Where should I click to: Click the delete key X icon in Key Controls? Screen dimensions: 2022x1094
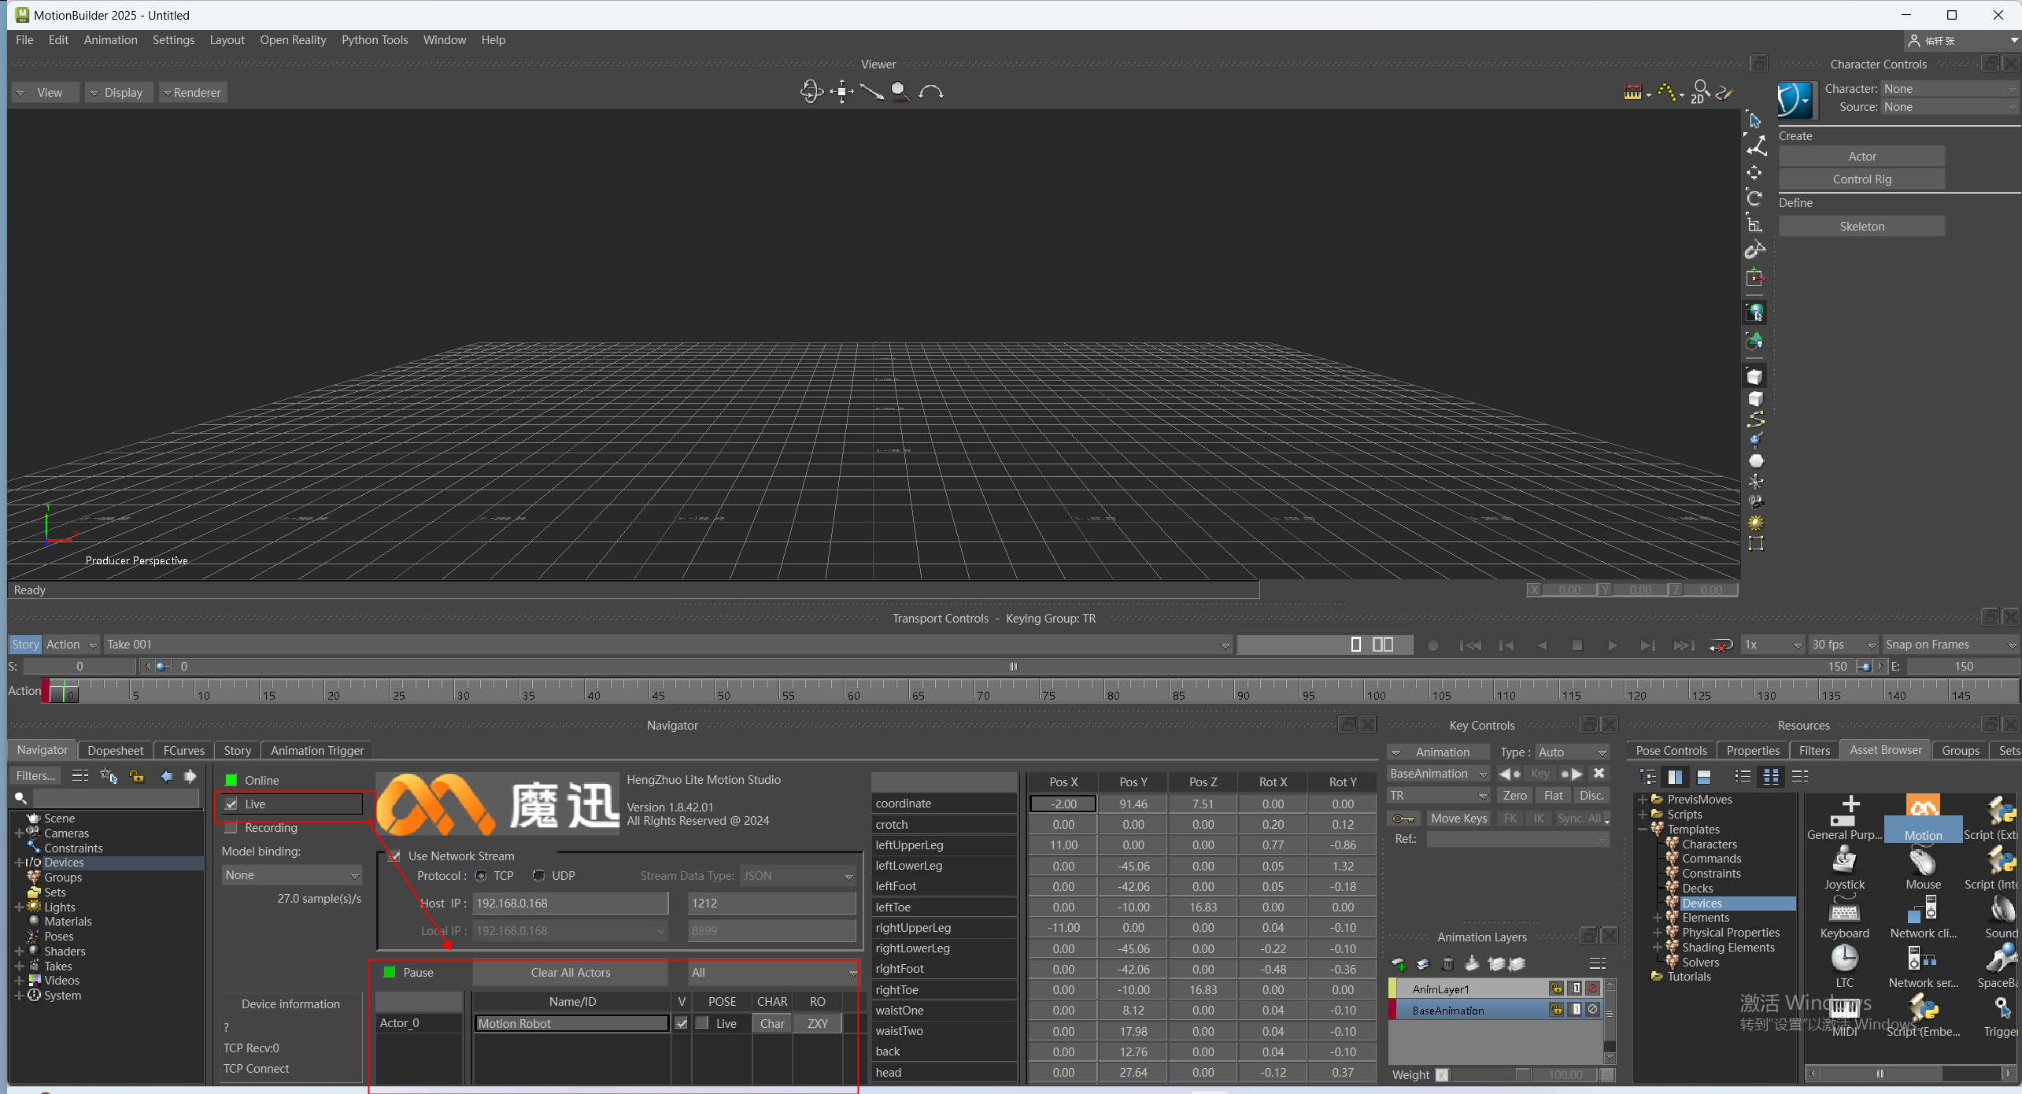pyautogui.click(x=1599, y=774)
